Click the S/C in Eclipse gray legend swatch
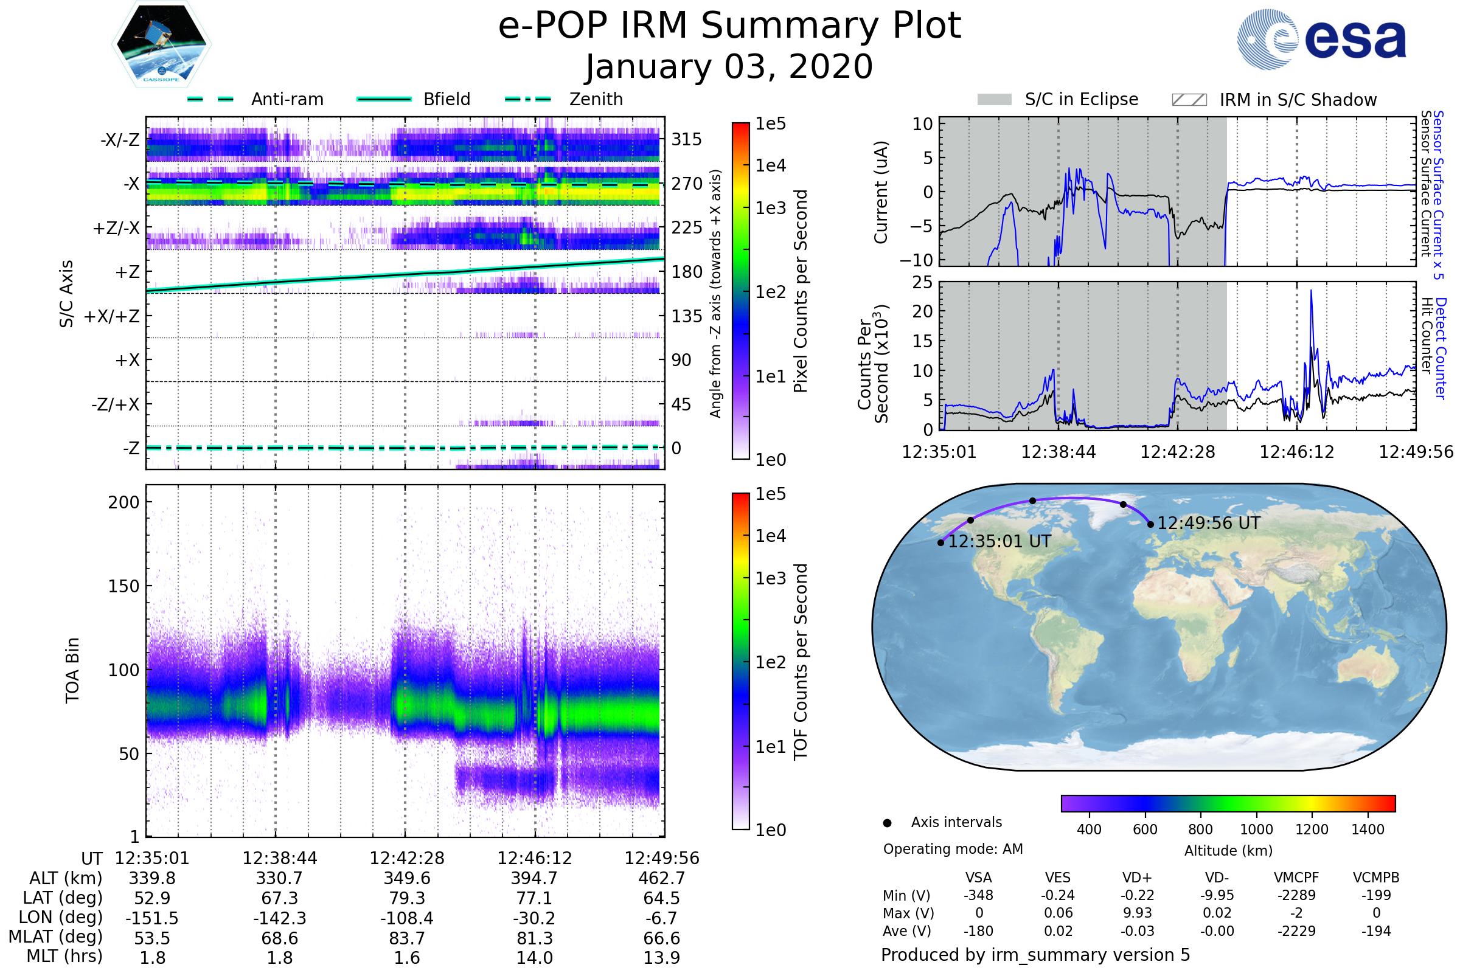The height and width of the screenshot is (973, 1460). (994, 100)
